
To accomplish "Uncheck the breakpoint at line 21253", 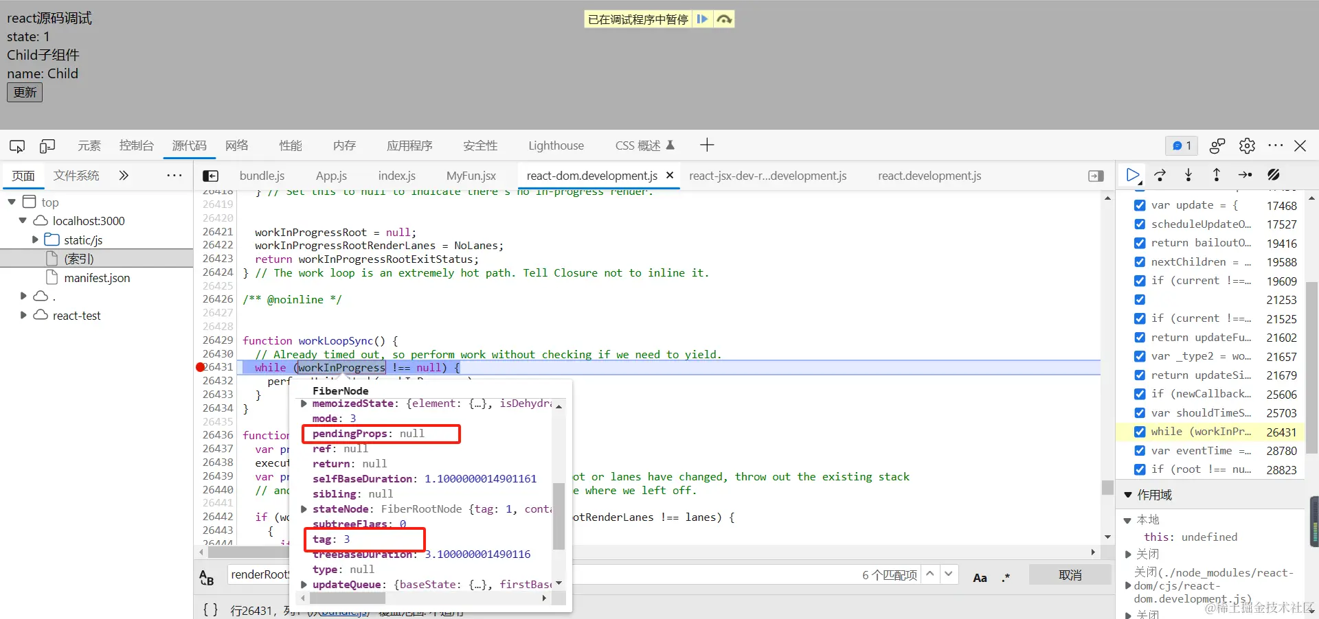I will 1140,299.
